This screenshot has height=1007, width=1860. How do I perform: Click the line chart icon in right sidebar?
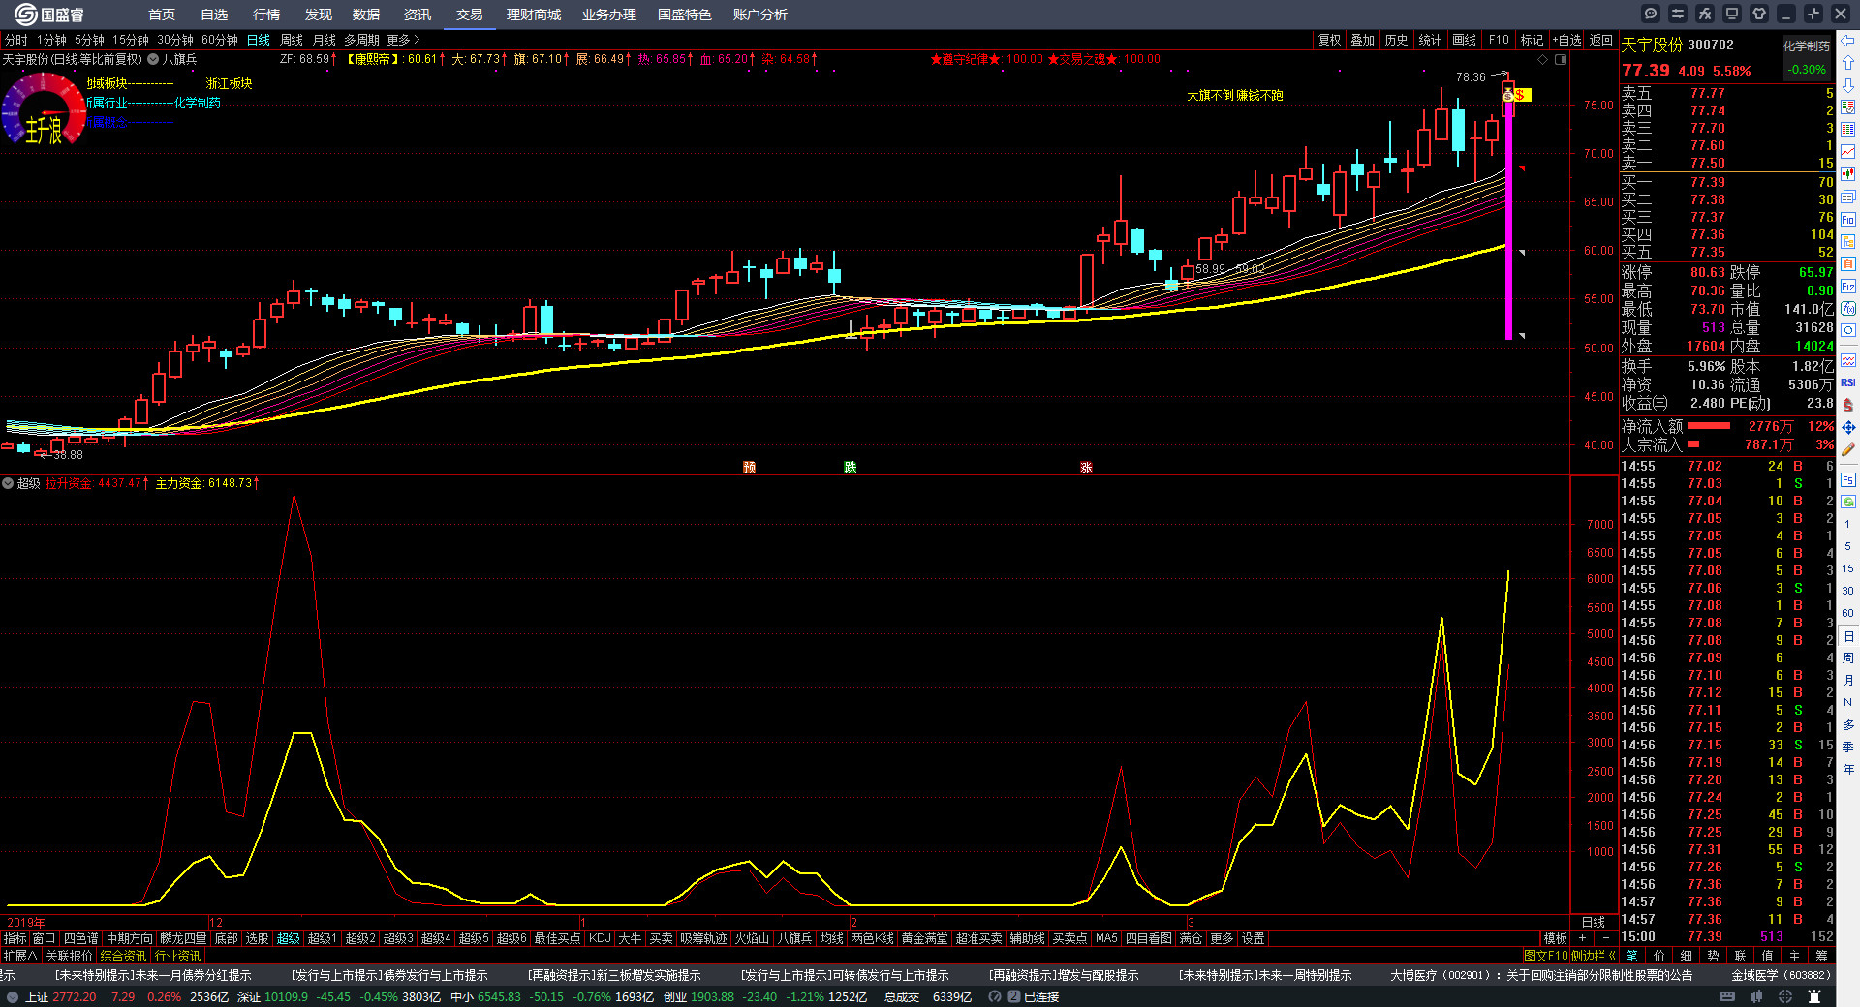coord(1848,152)
